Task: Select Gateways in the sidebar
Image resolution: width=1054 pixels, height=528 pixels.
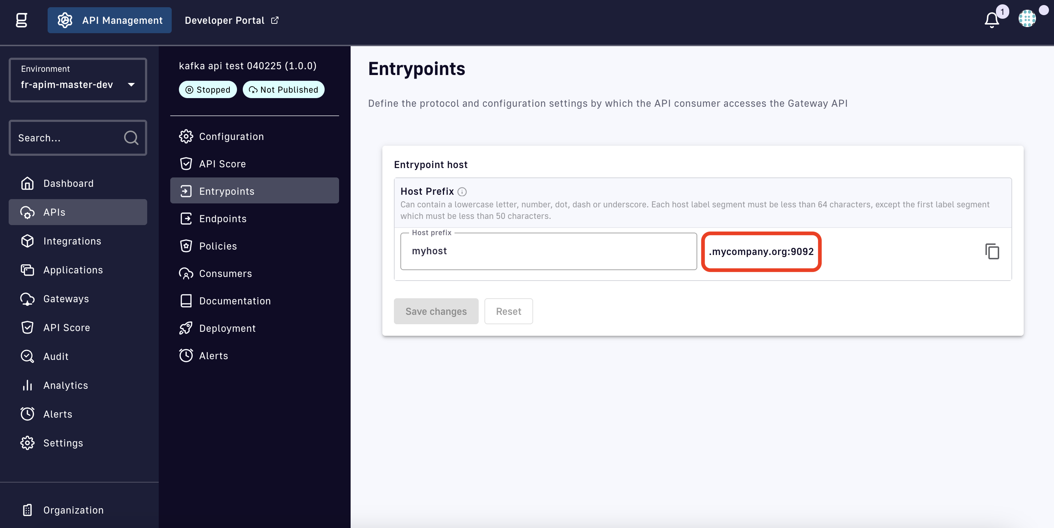Action: 66,299
